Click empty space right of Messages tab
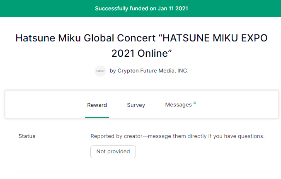This screenshot has width=281, height=179. tap(236, 105)
